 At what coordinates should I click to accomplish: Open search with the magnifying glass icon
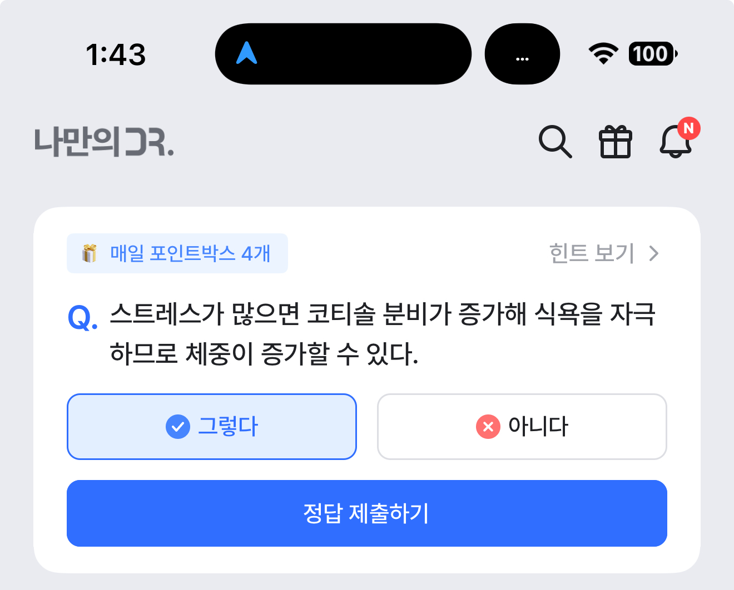[555, 142]
